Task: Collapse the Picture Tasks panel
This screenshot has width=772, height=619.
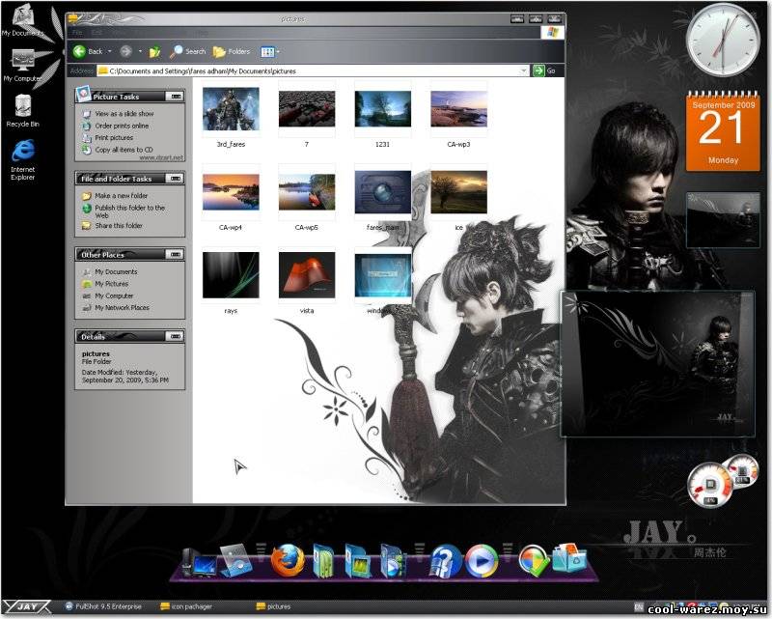Action: click(x=175, y=97)
